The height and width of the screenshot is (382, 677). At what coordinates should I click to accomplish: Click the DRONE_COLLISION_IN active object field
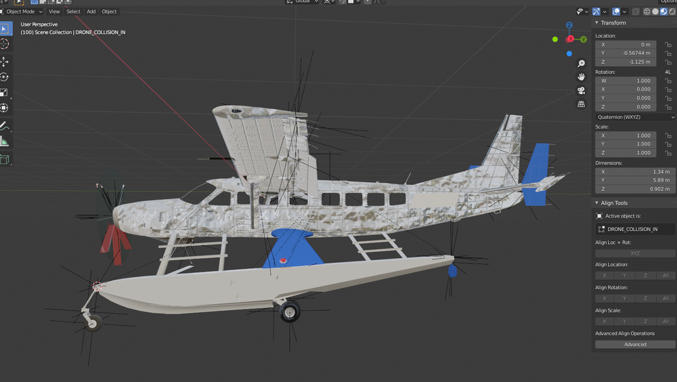(x=635, y=229)
